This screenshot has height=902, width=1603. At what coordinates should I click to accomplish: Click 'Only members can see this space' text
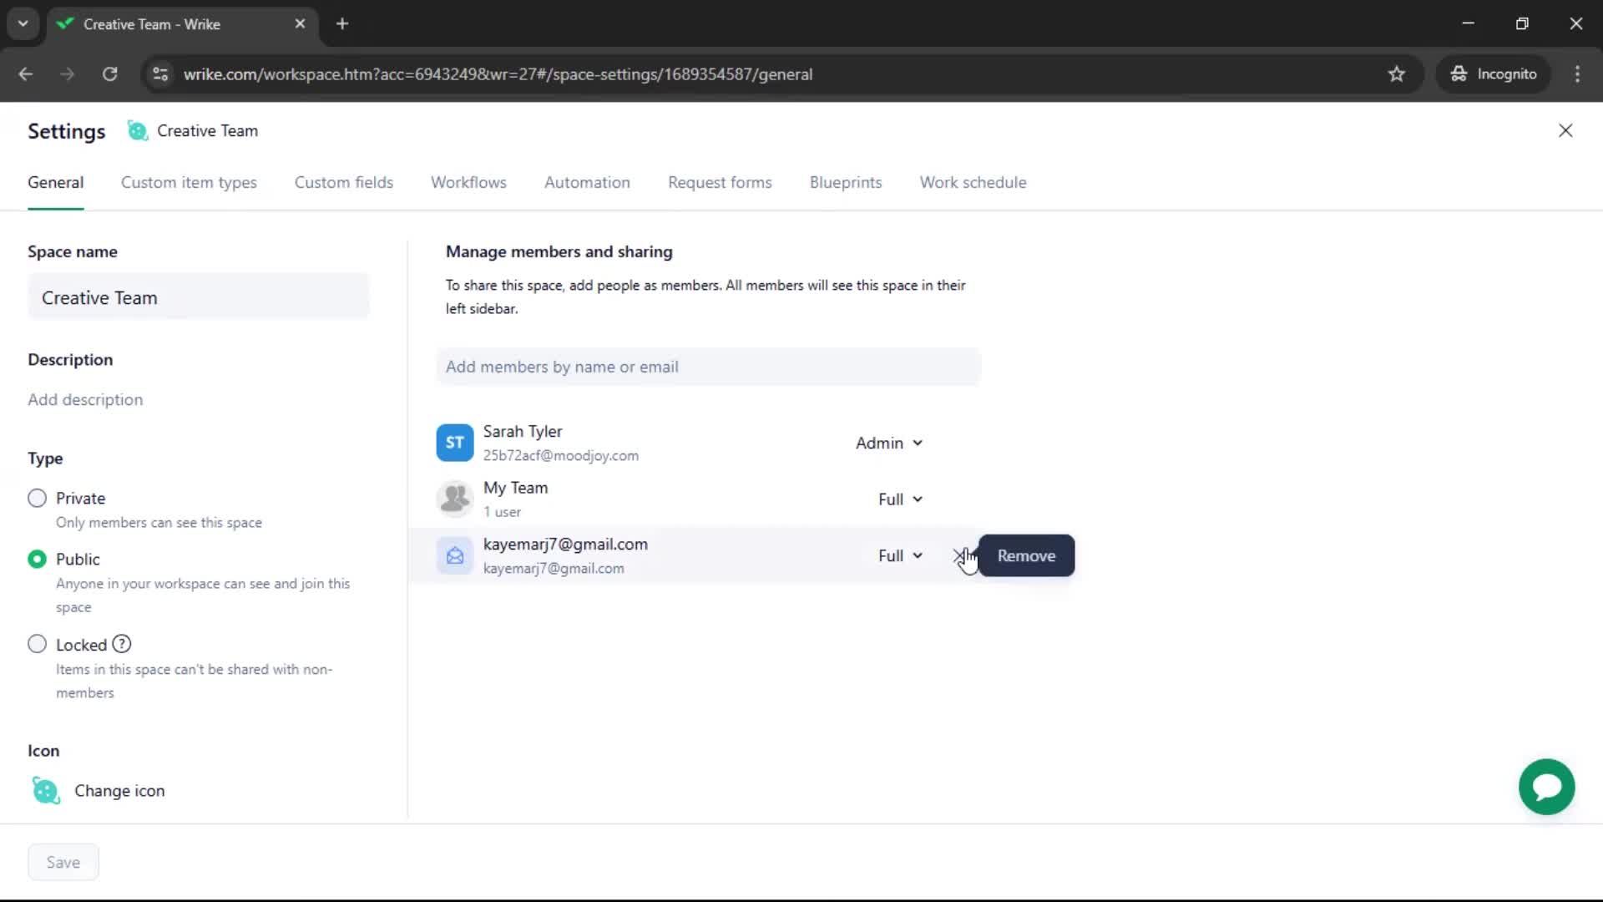point(159,522)
